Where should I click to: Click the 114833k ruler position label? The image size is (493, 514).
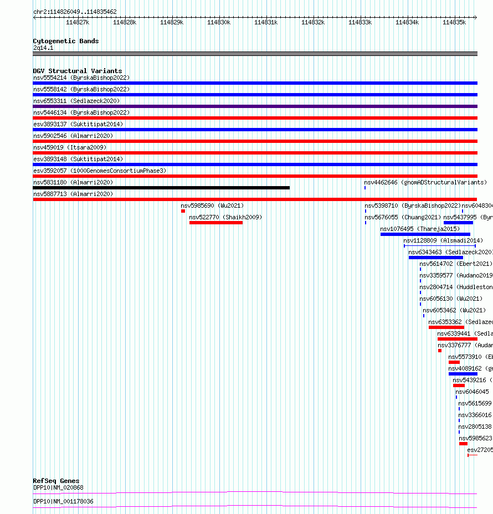coord(360,22)
